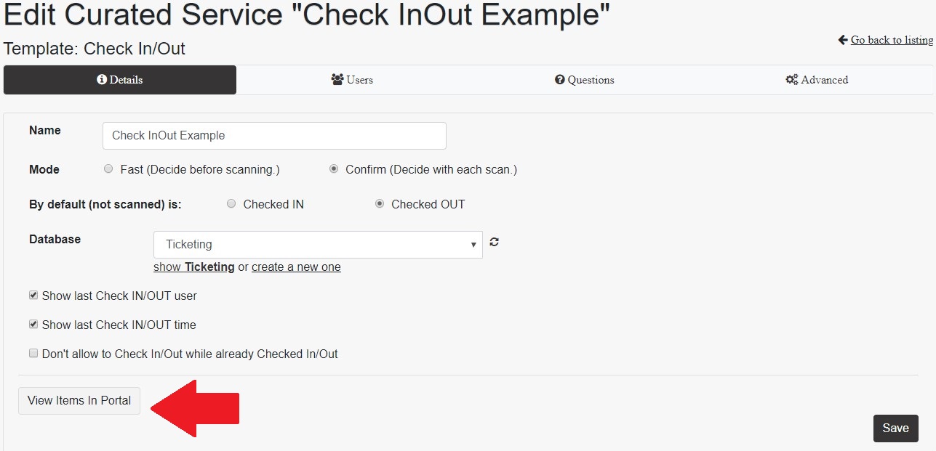Select Fast (Decide before scanning.) mode
Viewport: 936px width, 451px height.
(108, 169)
